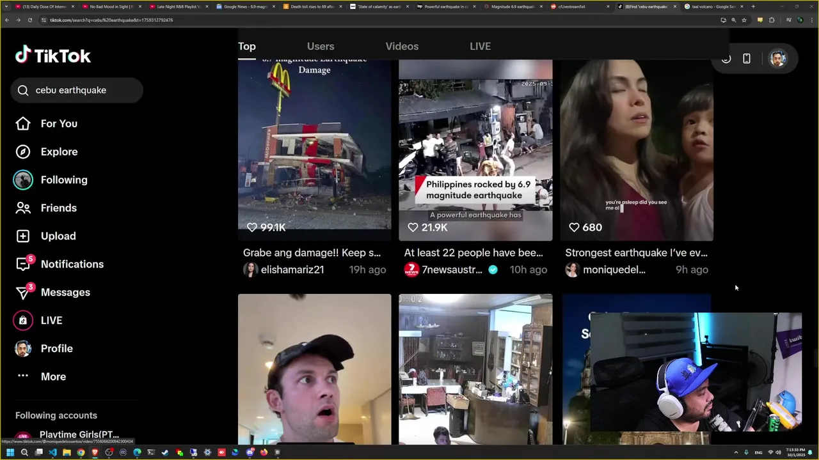The image size is (819, 460).
Task: Click the More three-dots icon
Action: pos(23,376)
